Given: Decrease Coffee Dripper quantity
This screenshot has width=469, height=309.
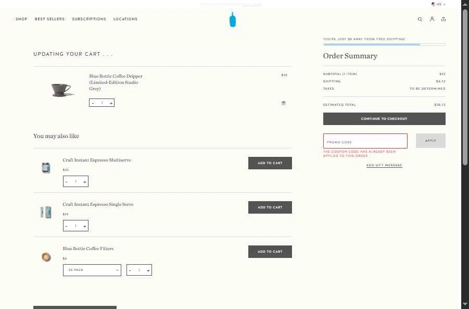Looking at the screenshot, I should [x=93, y=103].
